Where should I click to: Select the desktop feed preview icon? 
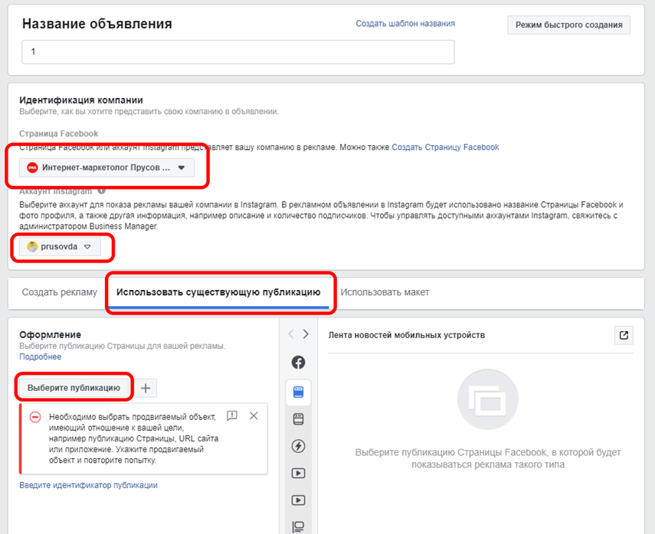[298, 418]
